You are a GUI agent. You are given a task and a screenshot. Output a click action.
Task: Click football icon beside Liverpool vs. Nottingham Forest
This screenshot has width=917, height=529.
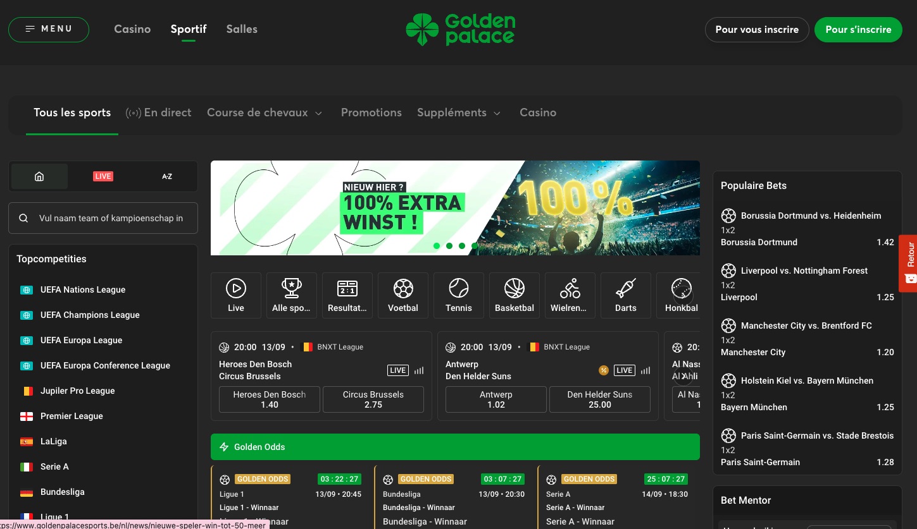point(728,271)
